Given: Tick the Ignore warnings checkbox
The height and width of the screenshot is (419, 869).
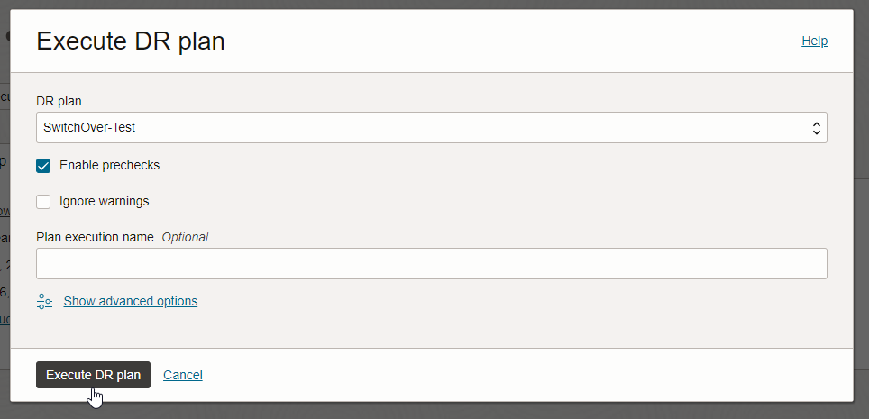Looking at the screenshot, I should 43,202.
